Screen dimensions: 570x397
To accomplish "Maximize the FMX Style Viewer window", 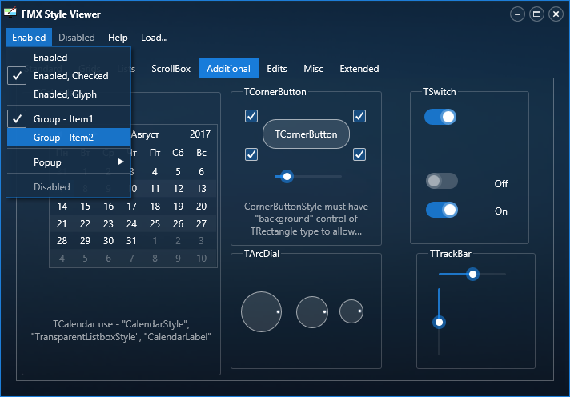I will 536,14.
